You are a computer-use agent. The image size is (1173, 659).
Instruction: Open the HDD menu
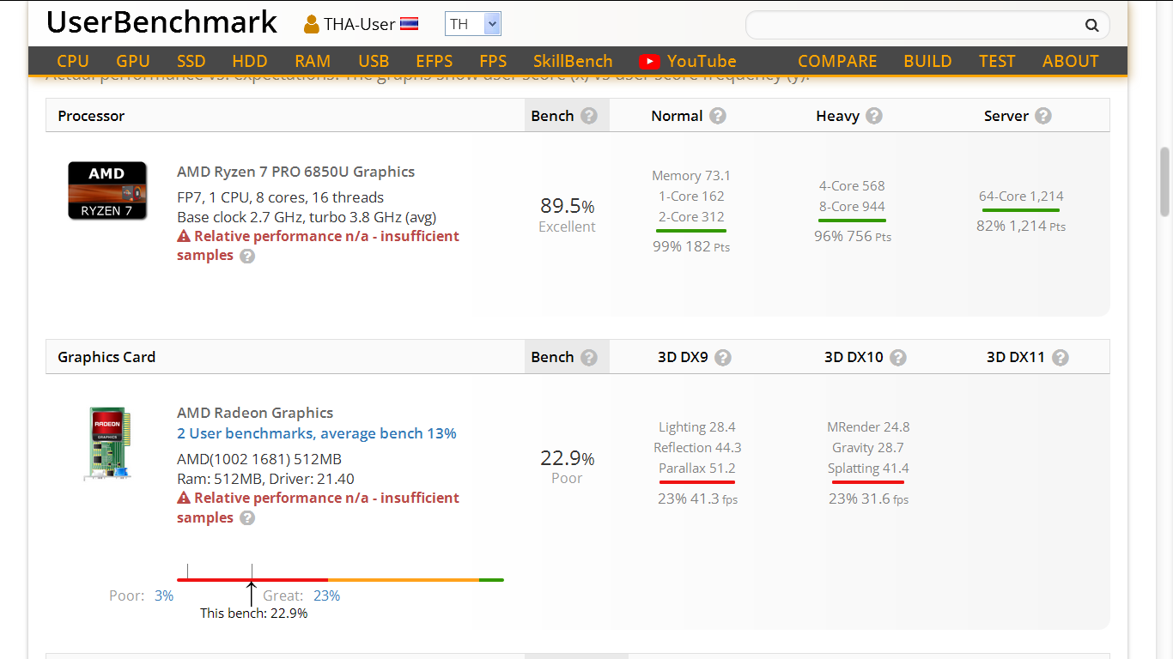click(x=250, y=61)
